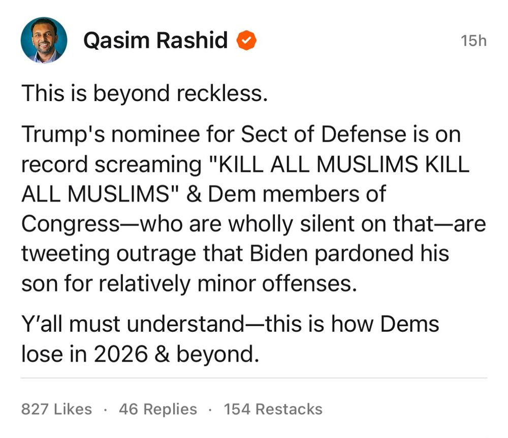Screen dimensions: 508x438
Task: Click the "Y'all must understand" closing paragraph
Action: [230, 339]
